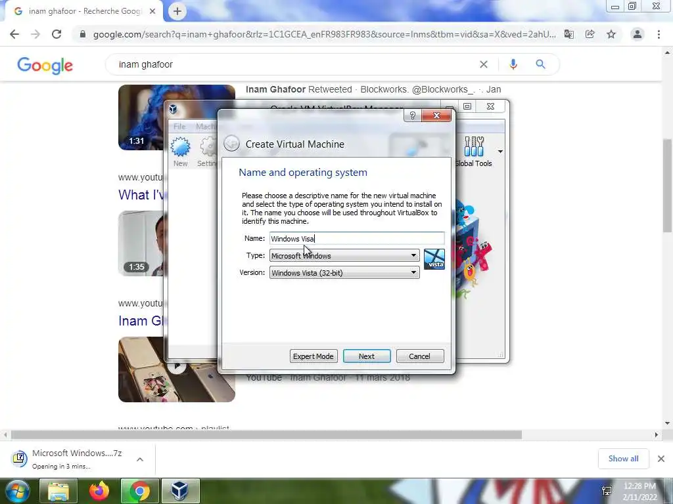Expand the download item options chevron
Screen dimensions: 673x504
click(x=140, y=459)
